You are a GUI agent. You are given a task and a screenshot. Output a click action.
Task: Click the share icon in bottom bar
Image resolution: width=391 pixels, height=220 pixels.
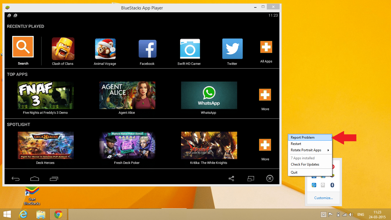(231, 179)
